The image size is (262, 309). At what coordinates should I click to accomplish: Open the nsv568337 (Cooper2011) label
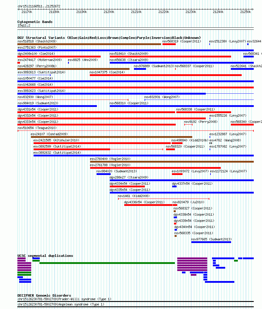click(194, 66)
